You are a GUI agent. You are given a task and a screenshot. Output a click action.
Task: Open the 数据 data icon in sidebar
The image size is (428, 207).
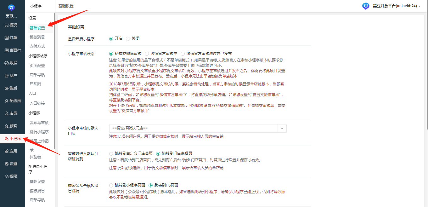[7, 63]
